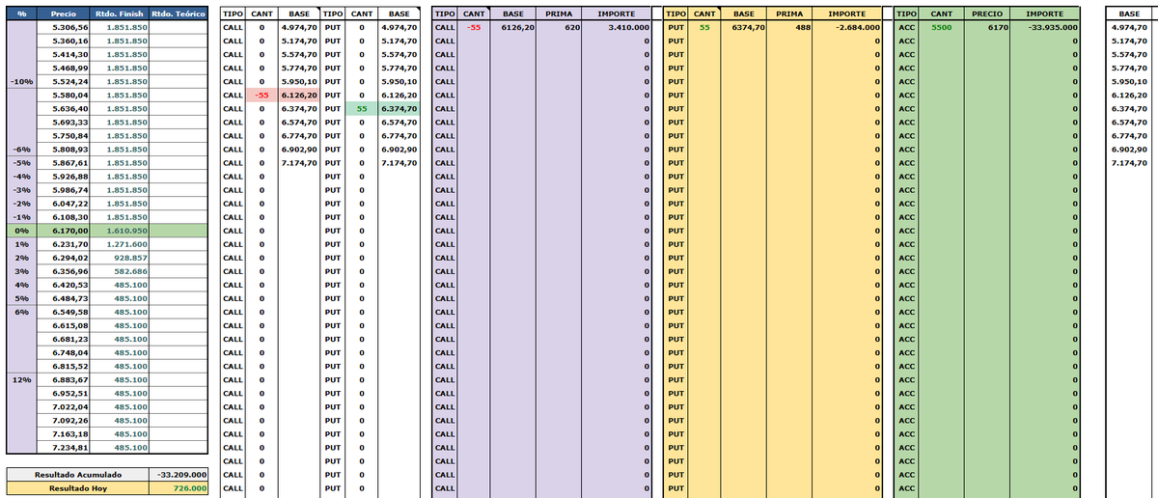Click price cell 6.294,02
The image size is (1158, 498).
[64, 258]
